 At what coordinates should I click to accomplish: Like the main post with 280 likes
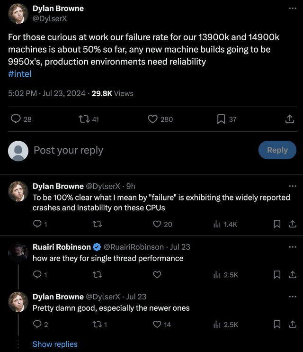click(152, 119)
